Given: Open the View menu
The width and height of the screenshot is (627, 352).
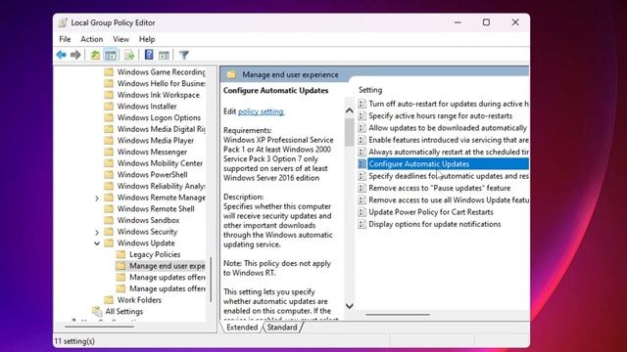Looking at the screenshot, I should [121, 39].
